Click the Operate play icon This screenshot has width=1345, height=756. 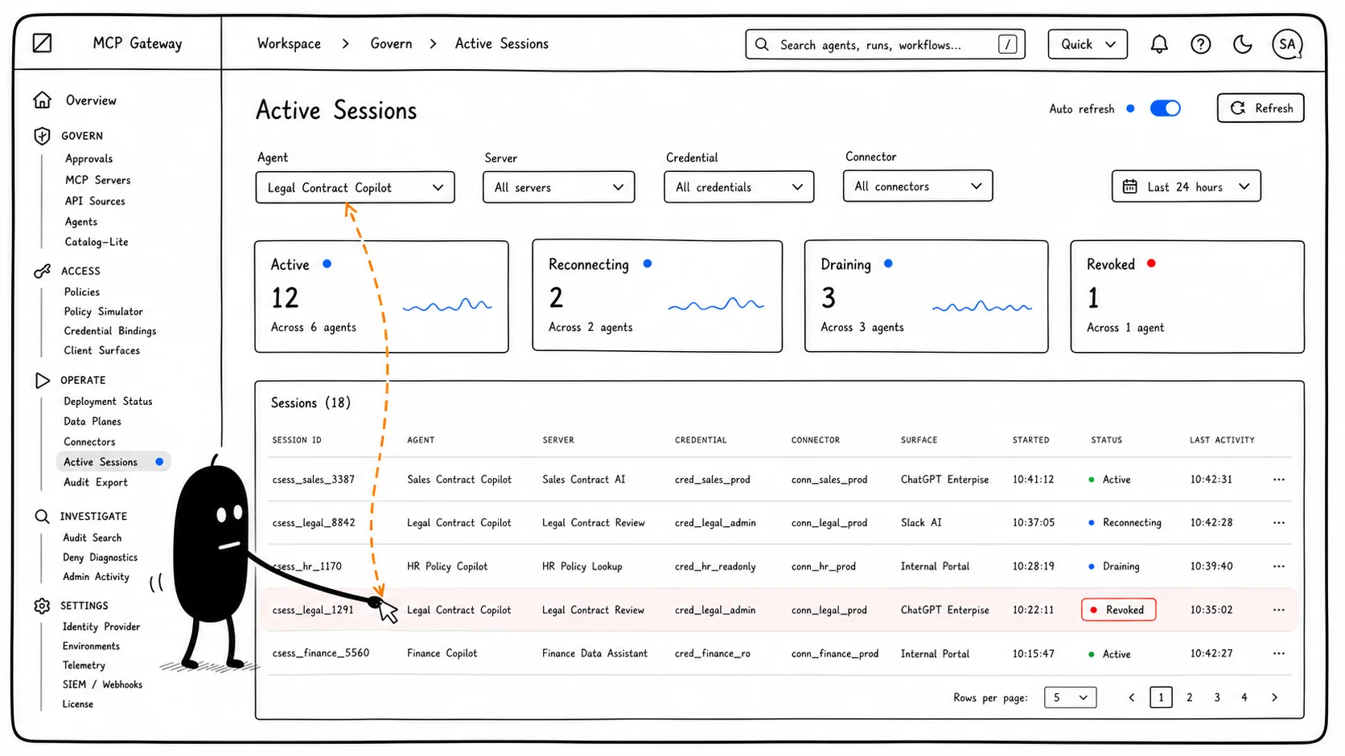point(43,380)
